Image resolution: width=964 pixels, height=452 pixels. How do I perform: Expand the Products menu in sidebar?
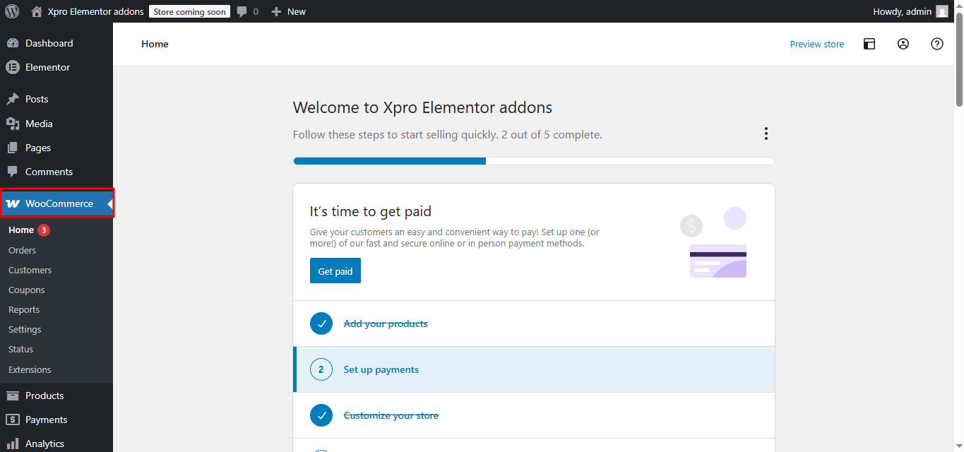(44, 395)
